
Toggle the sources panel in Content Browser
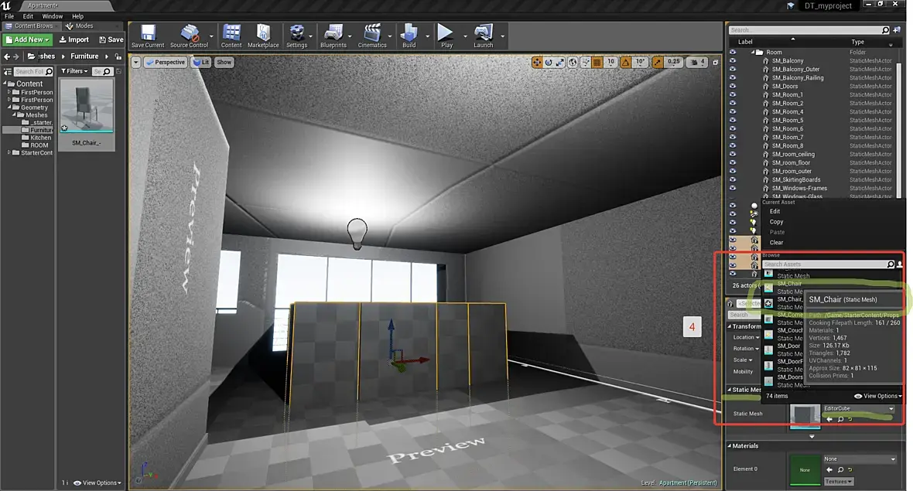pyautogui.click(x=8, y=72)
